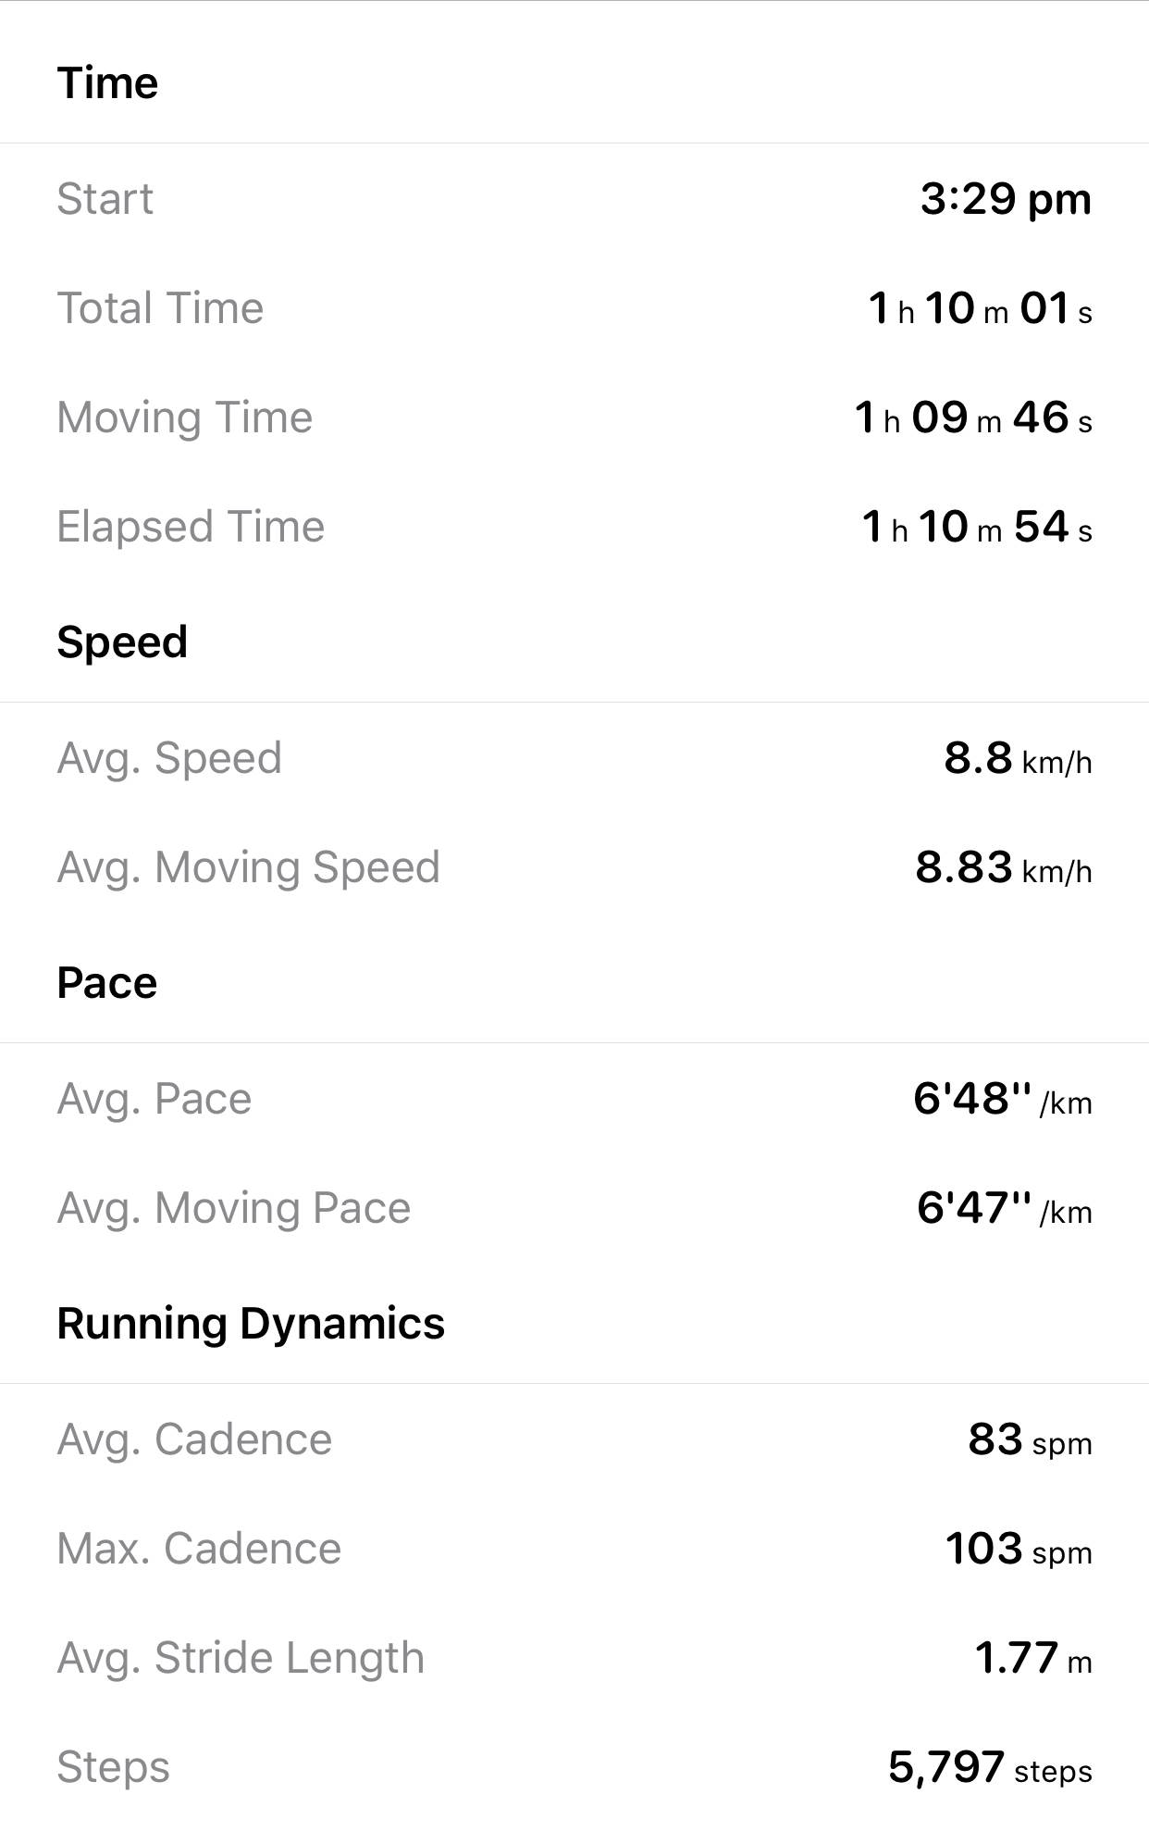The height and width of the screenshot is (1831, 1149).
Task: Select the Max. Cadence row label
Action: 199,1549
